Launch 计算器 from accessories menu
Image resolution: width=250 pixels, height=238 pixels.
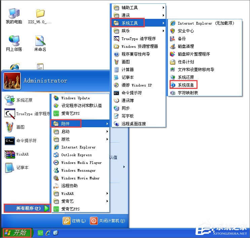(128, 69)
